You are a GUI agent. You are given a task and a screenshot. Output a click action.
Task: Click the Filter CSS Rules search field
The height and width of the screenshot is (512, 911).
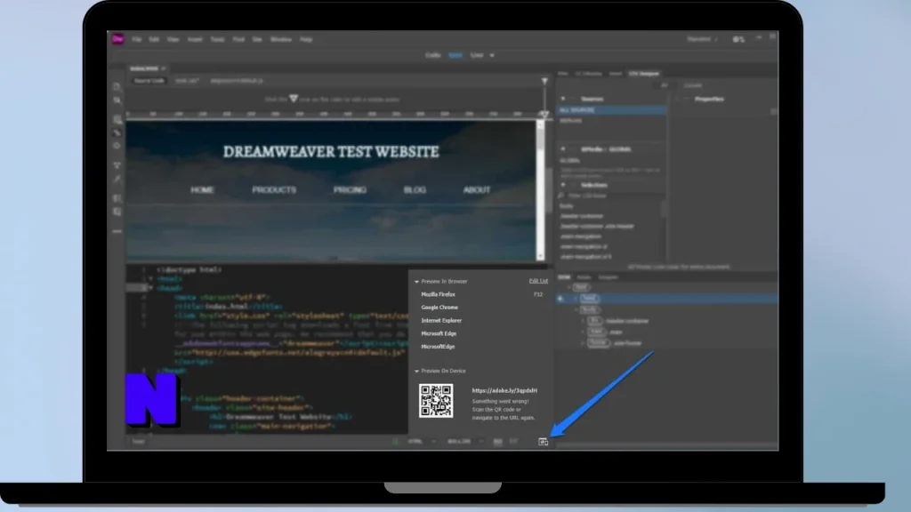pos(610,196)
